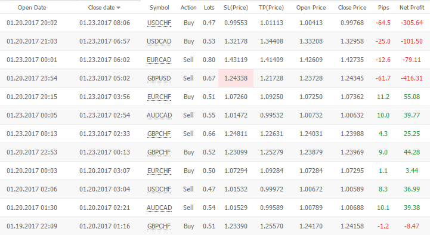Select net profit value 25.25
The height and width of the screenshot is (235, 430).
click(x=412, y=134)
